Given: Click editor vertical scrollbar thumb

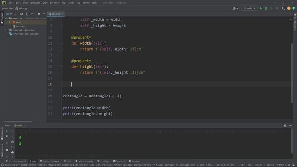Looking at the screenshot, I should pyautogui.click(x=292, y=73).
